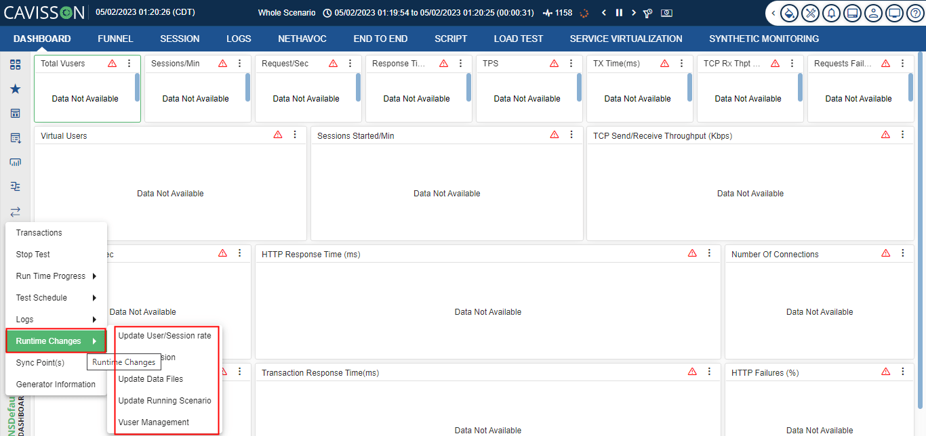The image size is (926, 436).
Task: Switch to SYNTHETIC MONITORING tab
Action: click(764, 39)
